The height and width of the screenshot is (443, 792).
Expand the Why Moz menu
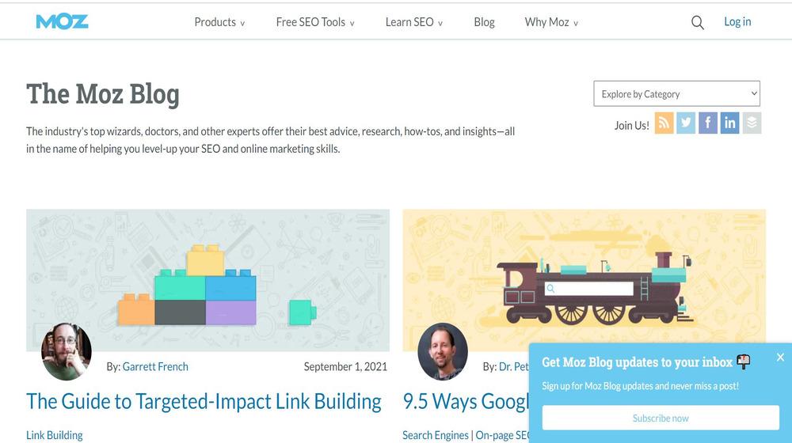coord(551,22)
